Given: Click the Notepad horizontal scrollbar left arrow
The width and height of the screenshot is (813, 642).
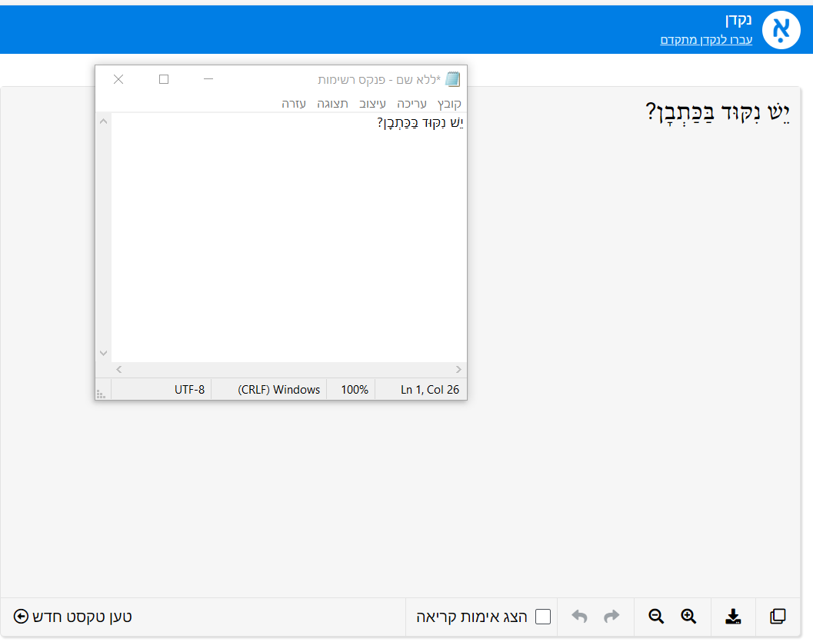Looking at the screenshot, I should click(119, 370).
